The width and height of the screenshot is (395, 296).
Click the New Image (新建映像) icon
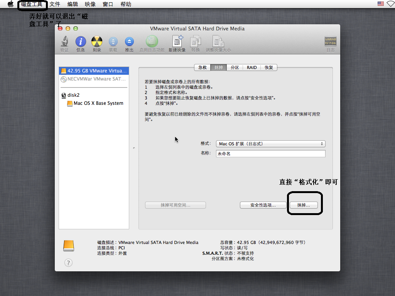[x=177, y=41]
